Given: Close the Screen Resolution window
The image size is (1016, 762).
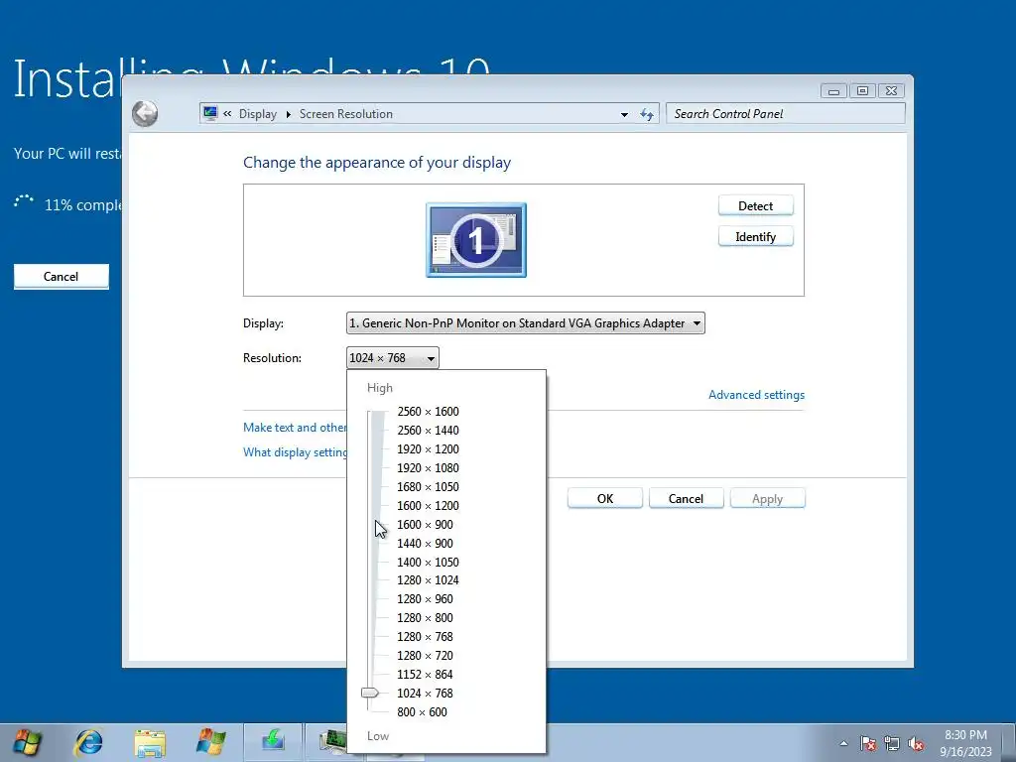Looking at the screenshot, I should 891,91.
